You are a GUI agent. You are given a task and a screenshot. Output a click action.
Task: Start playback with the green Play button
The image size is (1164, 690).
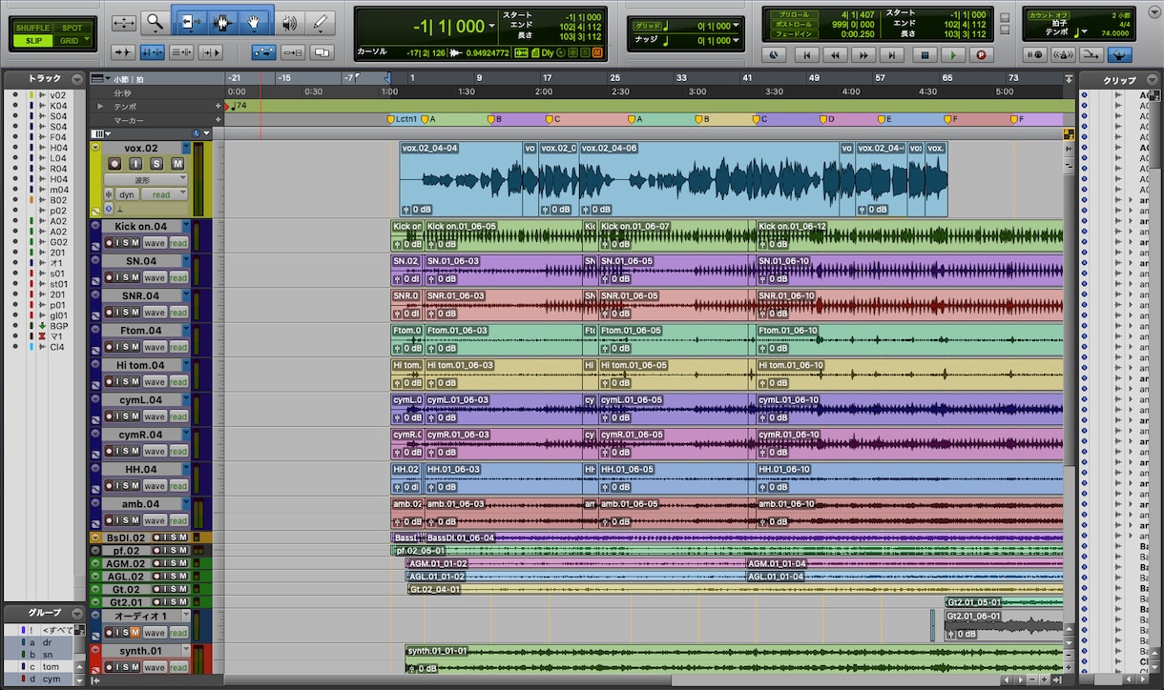(x=952, y=55)
